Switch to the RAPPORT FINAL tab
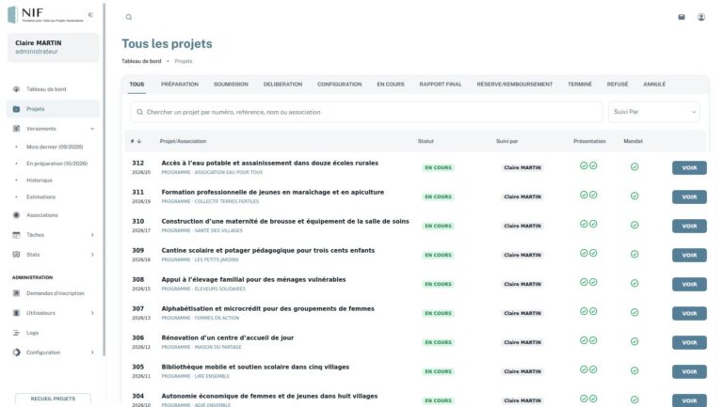Screen dimensions: 723x407 tap(441, 85)
